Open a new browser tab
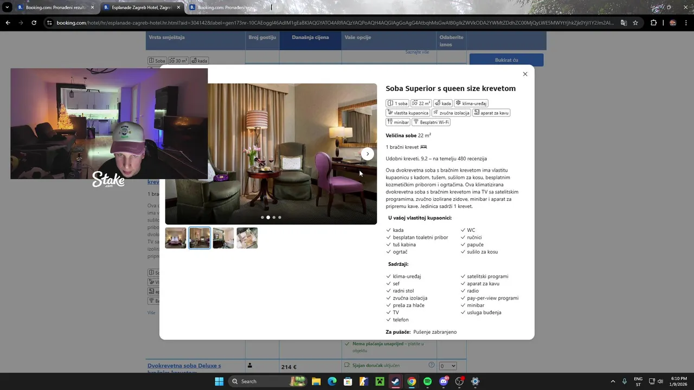 tap(278, 8)
